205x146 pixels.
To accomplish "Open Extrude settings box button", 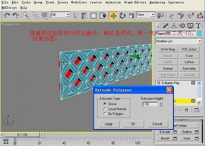I will pyautogui.click(x=175, y=132).
